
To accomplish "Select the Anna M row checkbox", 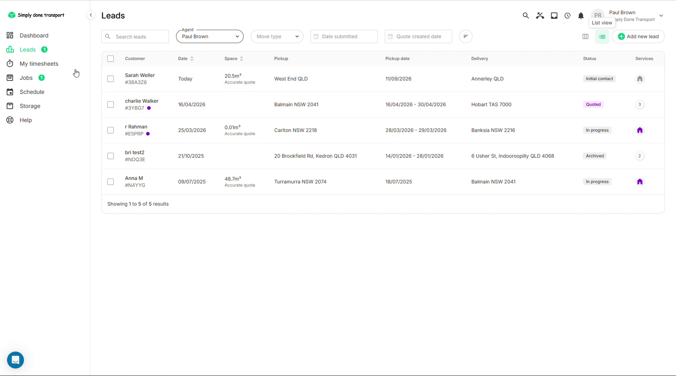I will click(111, 182).
